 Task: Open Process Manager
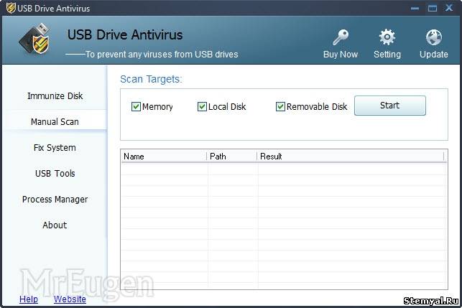(x=55, y=200)
